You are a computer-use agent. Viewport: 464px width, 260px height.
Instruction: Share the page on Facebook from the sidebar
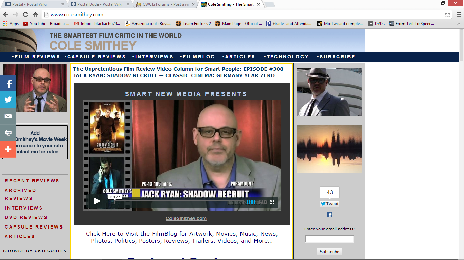[x=8, y=83]
